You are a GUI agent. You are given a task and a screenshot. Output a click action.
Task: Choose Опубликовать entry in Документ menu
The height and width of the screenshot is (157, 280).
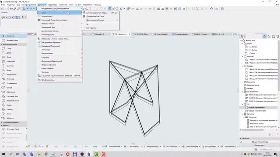[x=60, y=80]
